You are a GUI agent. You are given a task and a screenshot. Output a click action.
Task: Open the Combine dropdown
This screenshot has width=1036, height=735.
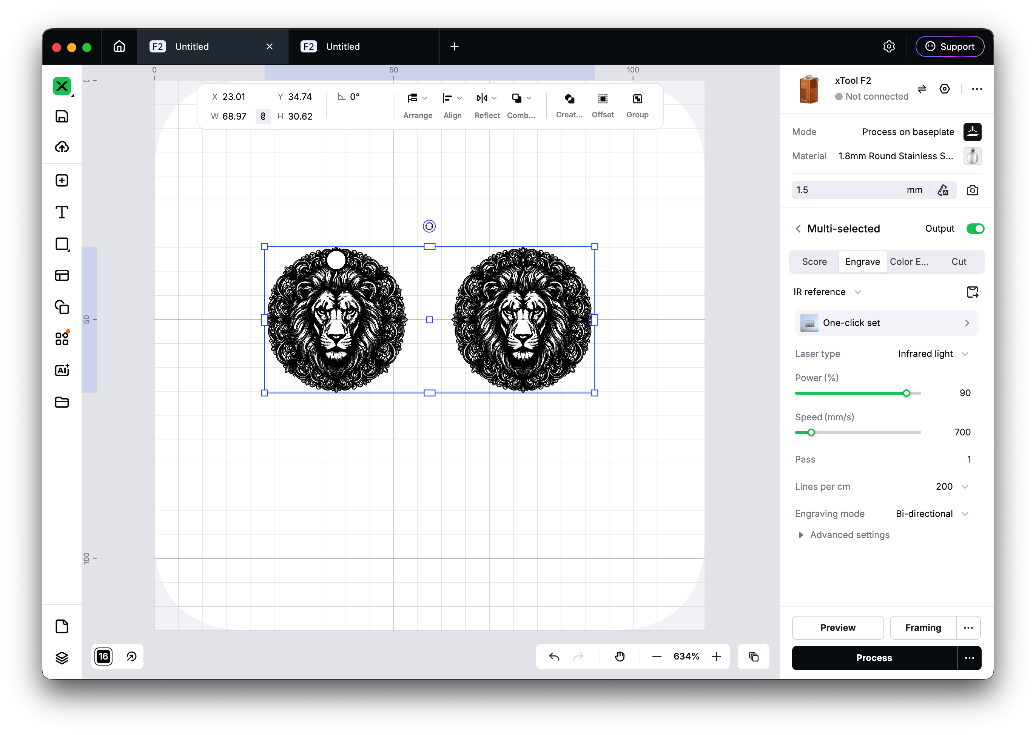tap(521, 106)
